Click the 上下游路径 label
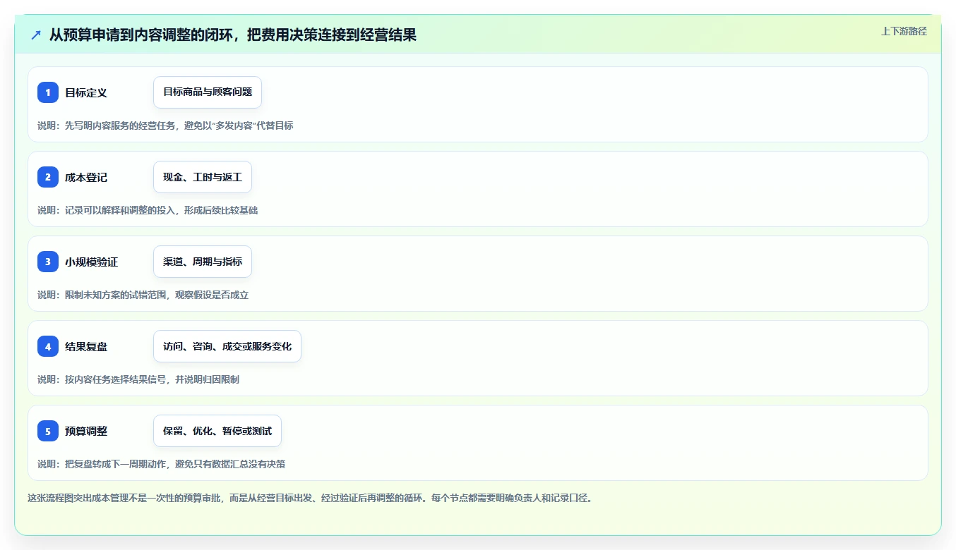The image size is (956, 550). click(x=904, y=31)
